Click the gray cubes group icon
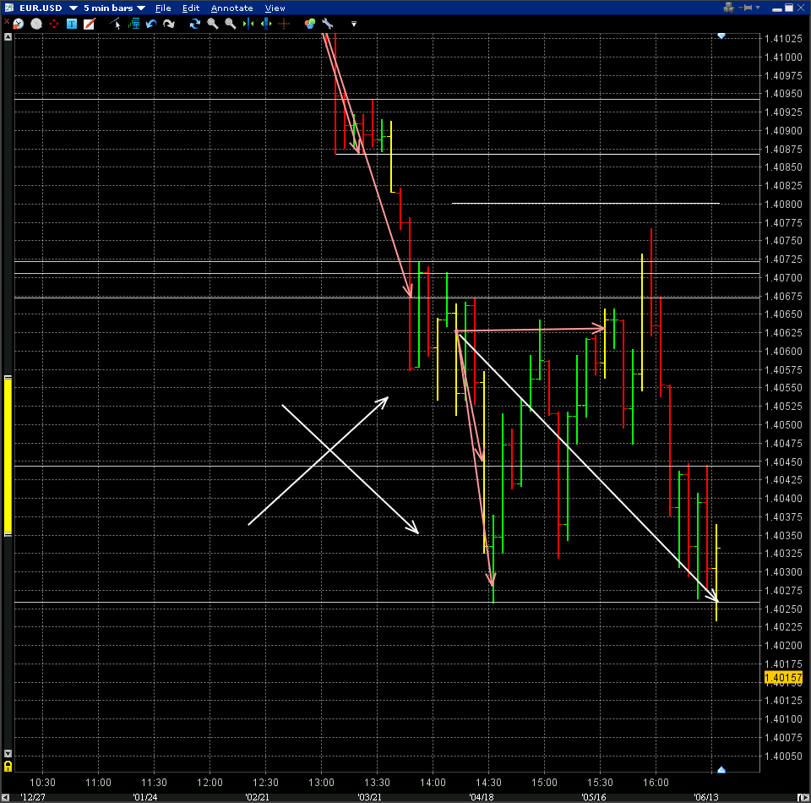 click(x=729, y=8)
